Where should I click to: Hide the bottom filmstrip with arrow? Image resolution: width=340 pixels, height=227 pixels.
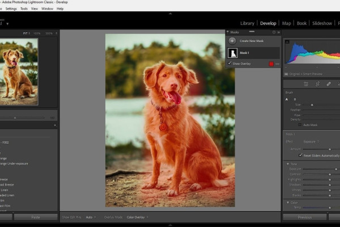coord(170,225)
